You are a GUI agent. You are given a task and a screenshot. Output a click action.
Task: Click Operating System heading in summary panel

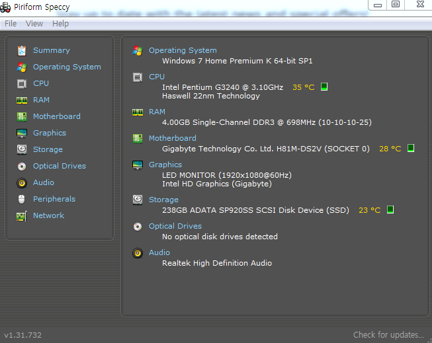(x=183, y=50)
